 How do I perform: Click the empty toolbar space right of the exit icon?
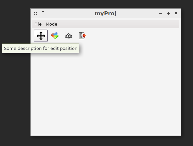[133, 36]
